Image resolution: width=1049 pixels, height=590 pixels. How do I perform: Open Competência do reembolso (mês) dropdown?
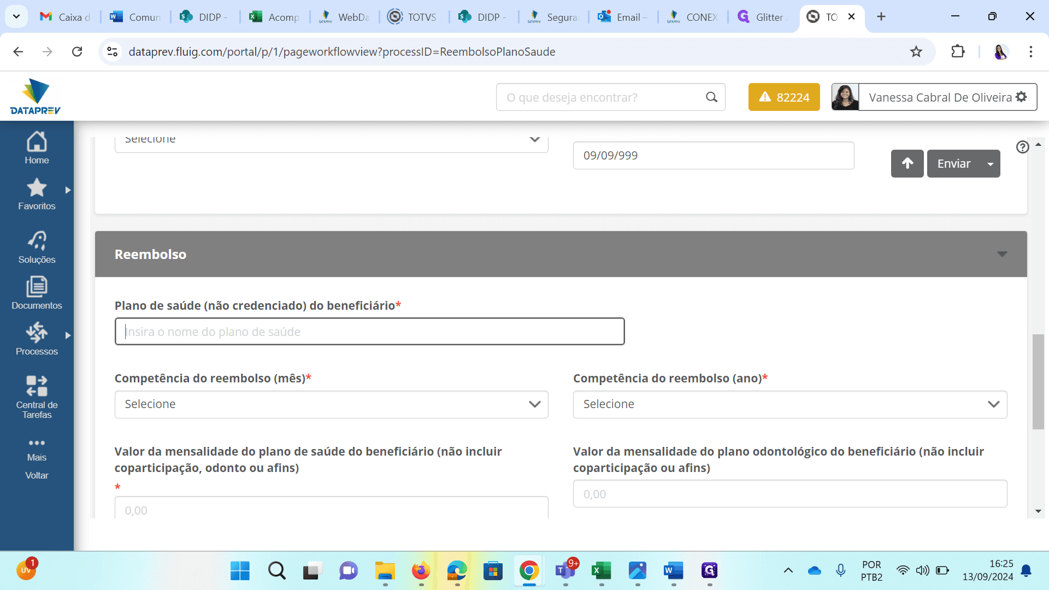pos(331,404)
